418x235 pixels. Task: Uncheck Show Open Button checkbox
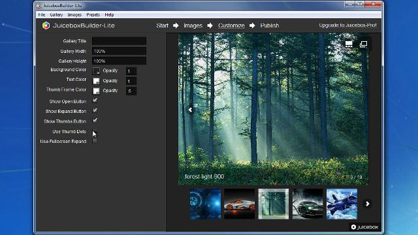[x=95, y=101]
